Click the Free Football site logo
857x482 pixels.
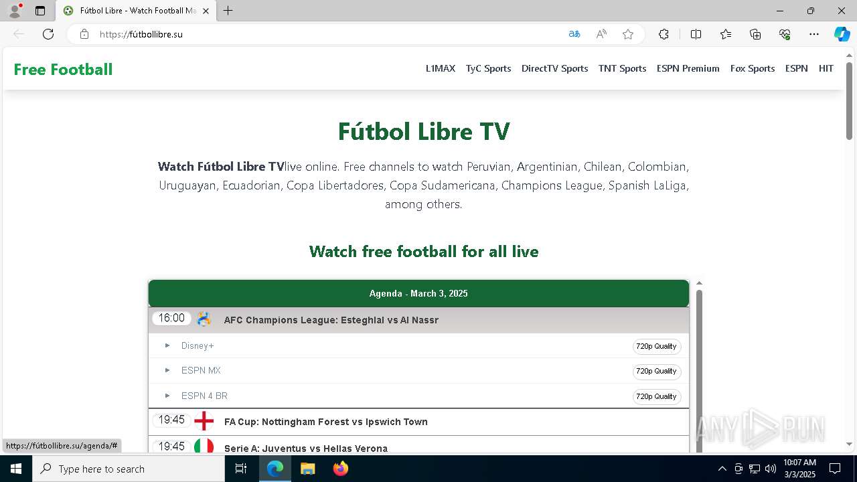[x=63, y=70]
